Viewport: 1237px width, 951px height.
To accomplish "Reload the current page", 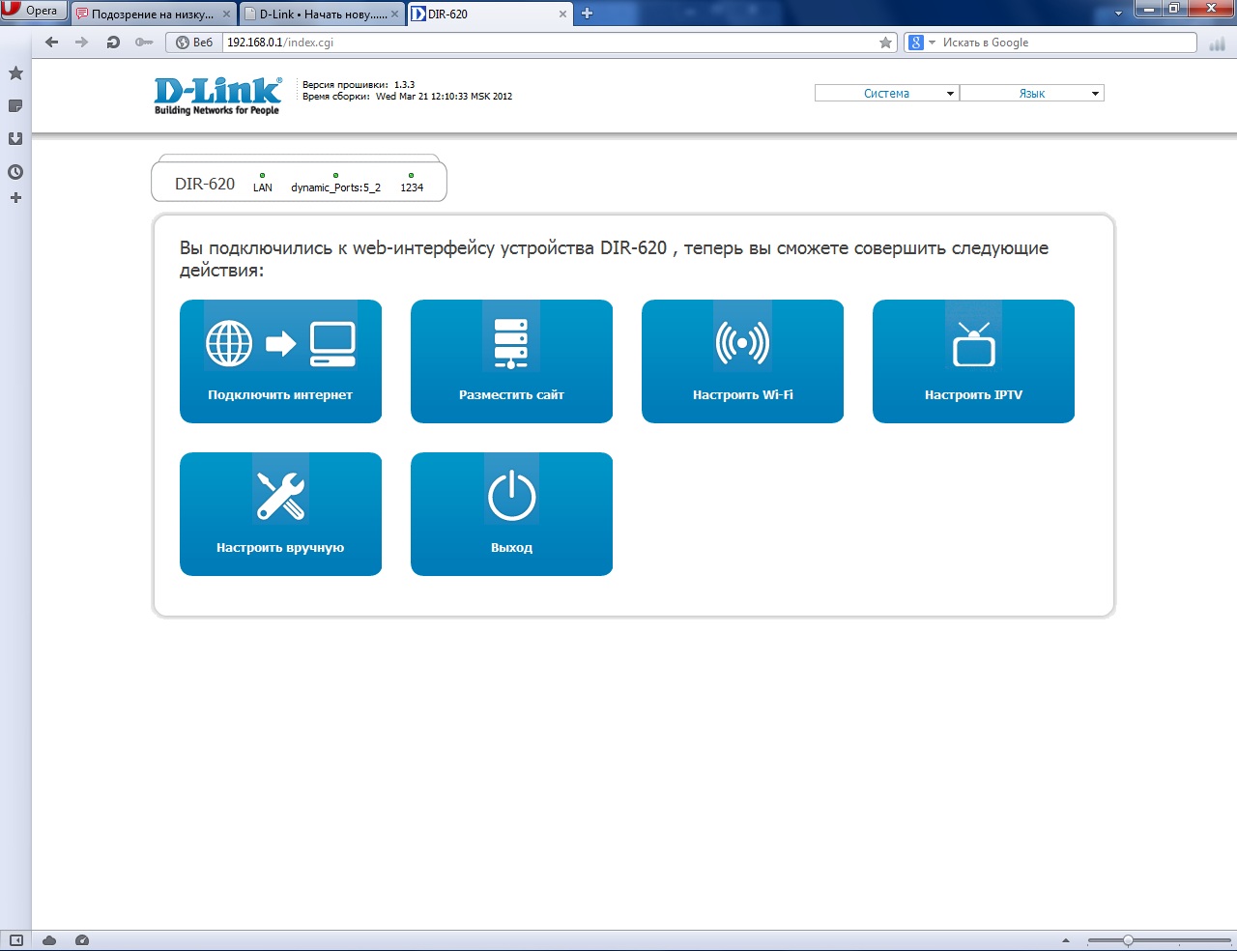I will [113, 43].
